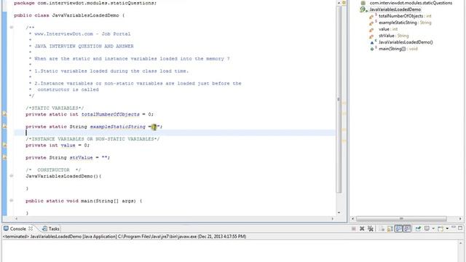Select 'exampleStaticString : String' in Outline

pos(405,23)
